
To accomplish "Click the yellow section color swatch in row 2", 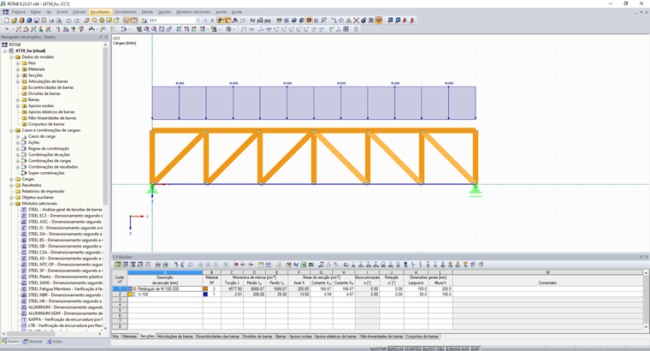I will pyautogui.click(x=130, y=294).
